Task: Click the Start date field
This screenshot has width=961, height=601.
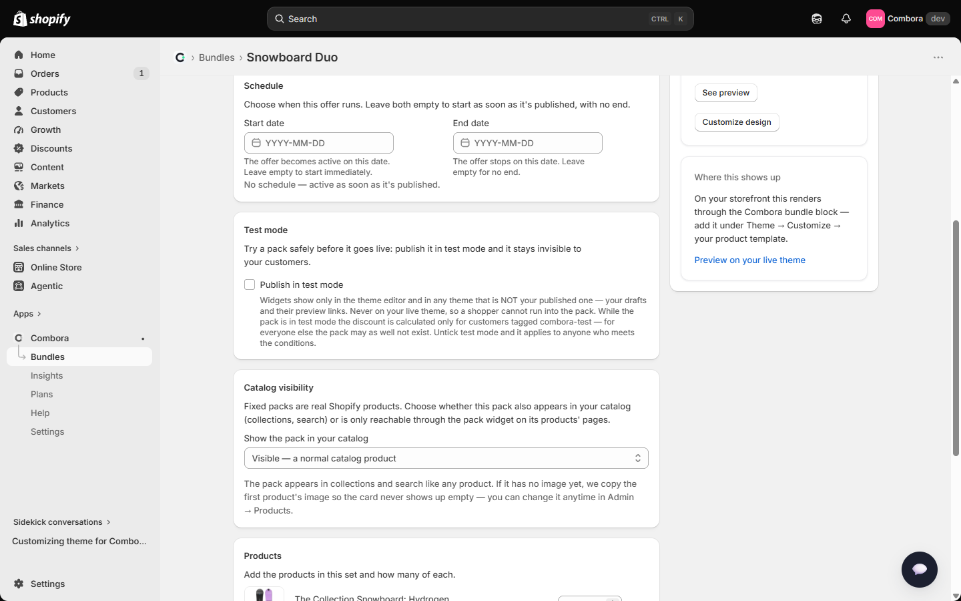Action: [x=319, y=143]
